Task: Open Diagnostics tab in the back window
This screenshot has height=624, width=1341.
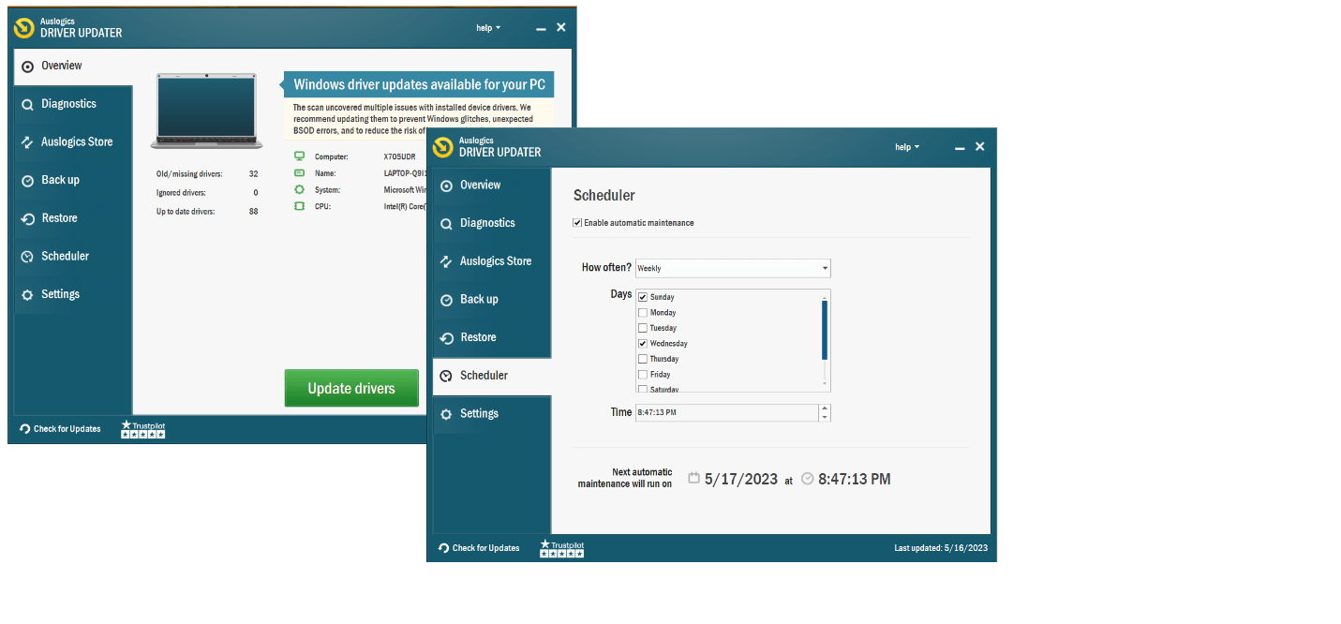Action: coord(68,104)
